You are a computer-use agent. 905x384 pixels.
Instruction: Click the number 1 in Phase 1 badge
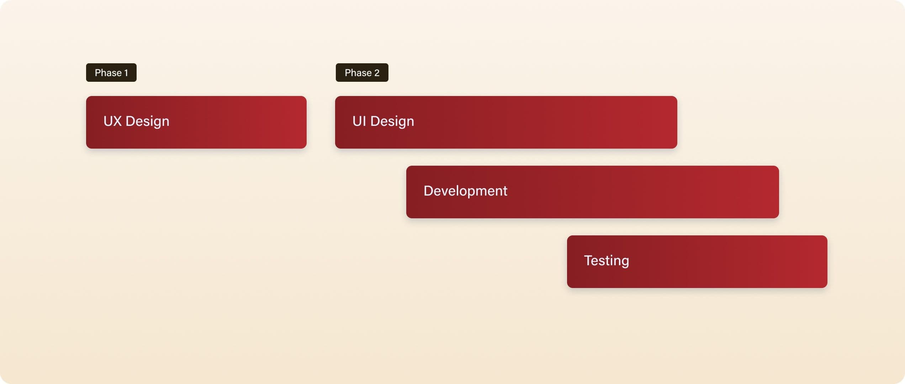(126, 73)
